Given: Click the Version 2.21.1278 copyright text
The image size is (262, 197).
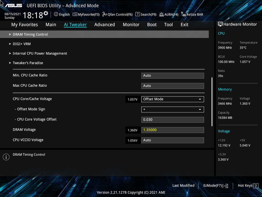Looking at the screenshot, I should (x=131, y=192).
